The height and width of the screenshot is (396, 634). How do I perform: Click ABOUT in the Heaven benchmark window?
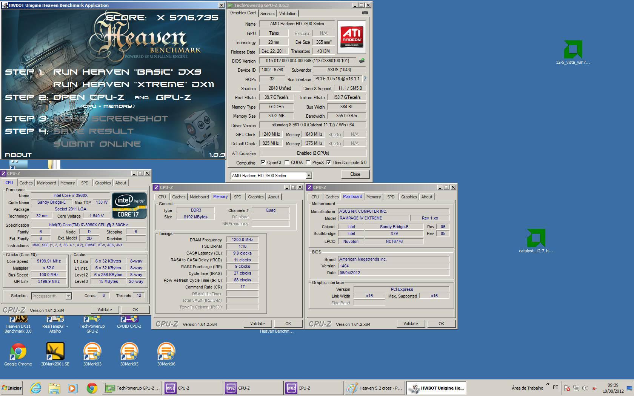click(x=18, y=155)
